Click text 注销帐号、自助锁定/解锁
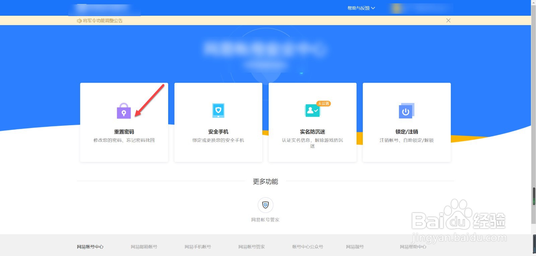536x256 pixels. [407, 140]
